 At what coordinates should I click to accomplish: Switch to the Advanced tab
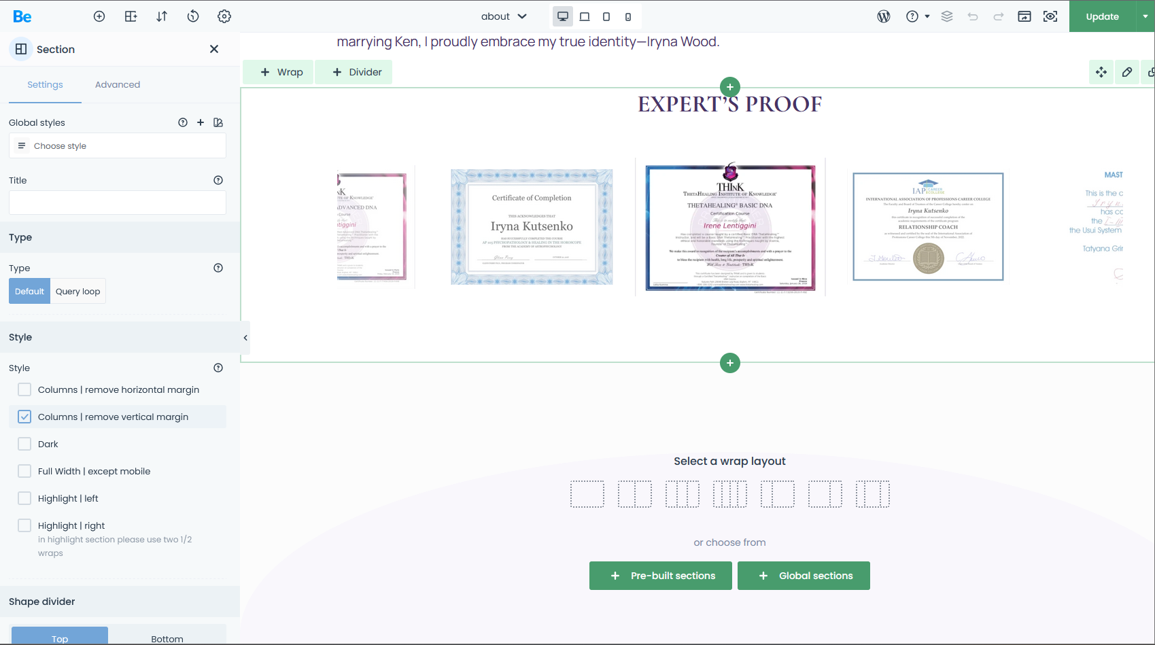[x=118, y=85]
